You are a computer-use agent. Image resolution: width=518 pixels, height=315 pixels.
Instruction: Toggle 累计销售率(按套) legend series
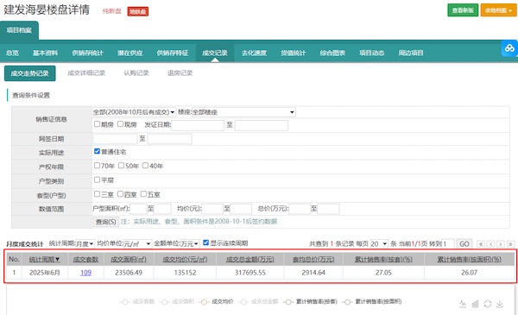point(310,301)
